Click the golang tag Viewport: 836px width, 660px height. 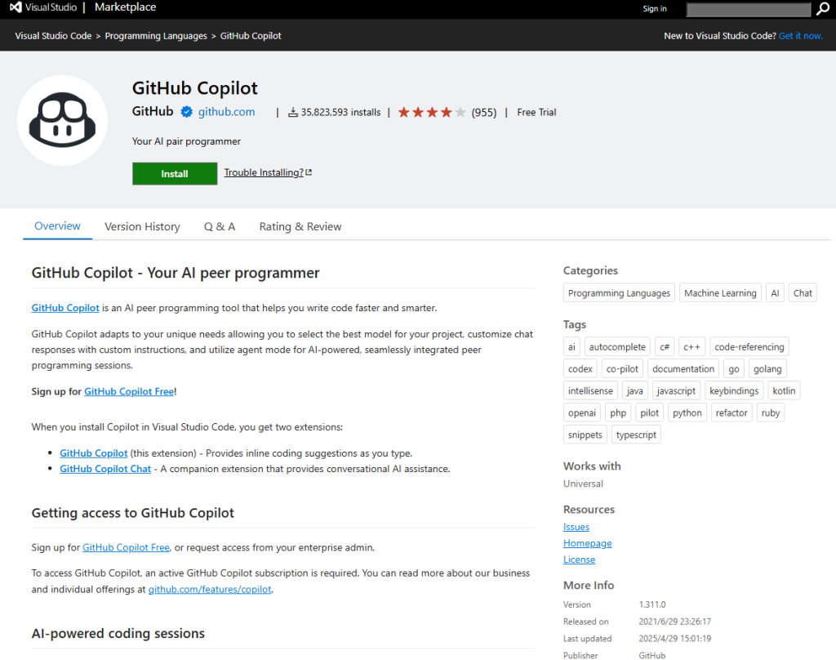(x=767, y=368)
